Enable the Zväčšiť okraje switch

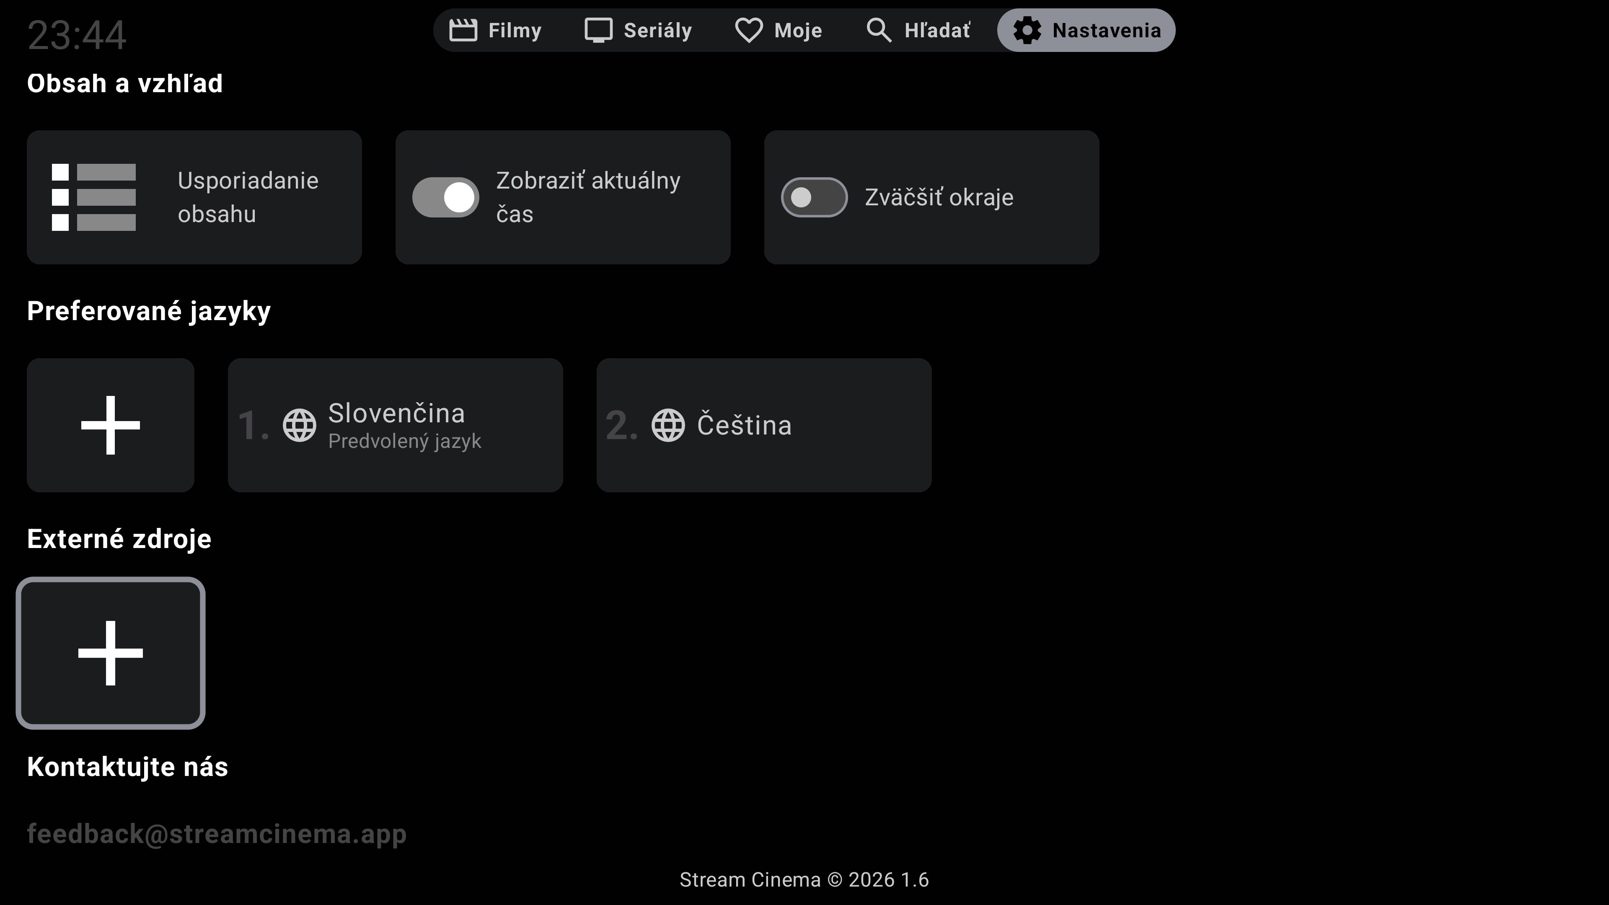click(814, 197)
